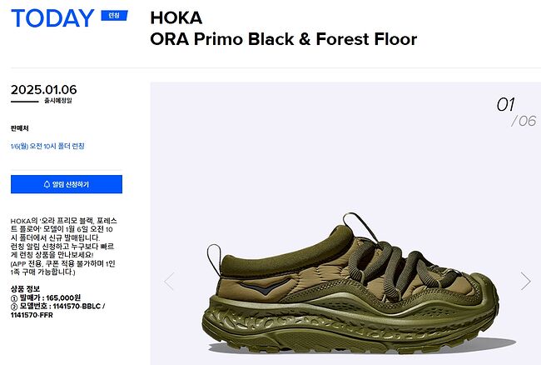This screenshot has height=365, width=541.
Task: Click the HOKA bird logo on the shoe
Action: tap(264, 287)
